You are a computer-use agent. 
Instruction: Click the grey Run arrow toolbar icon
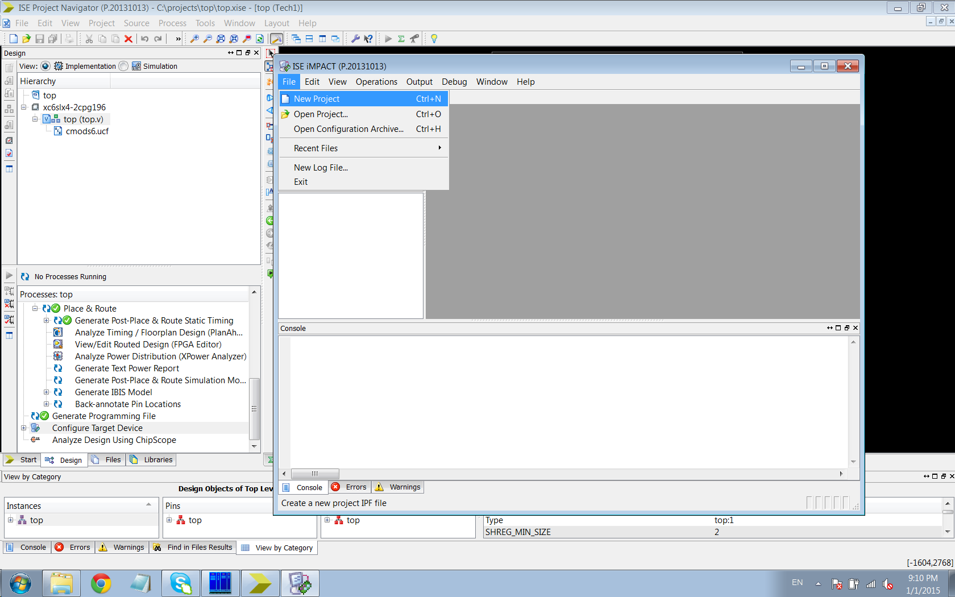(x=388, y=39)
